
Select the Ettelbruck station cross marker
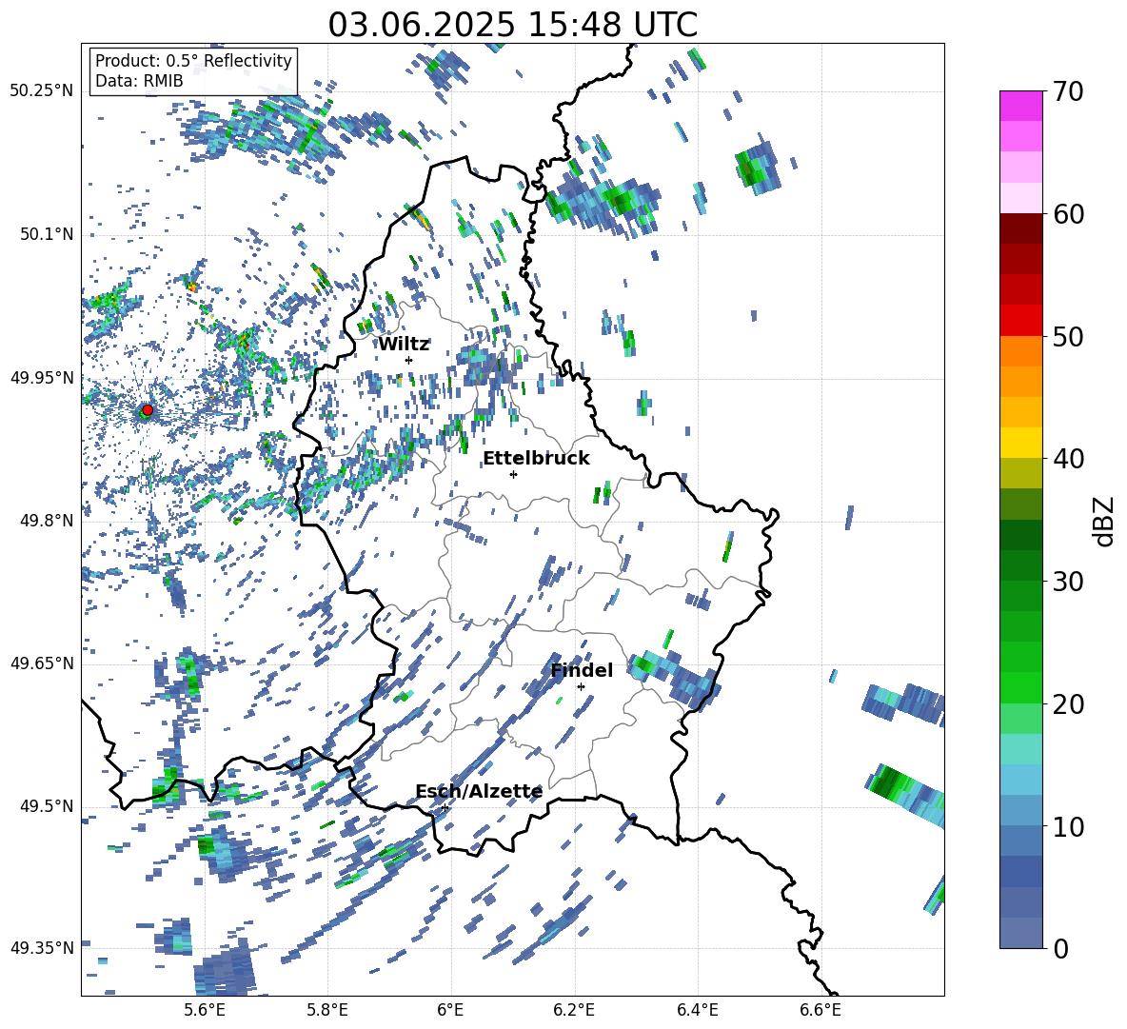tap(513, 474)
